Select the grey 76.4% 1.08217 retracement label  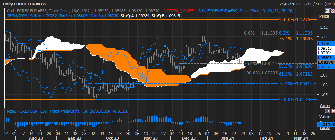click(x=261, y=64)
